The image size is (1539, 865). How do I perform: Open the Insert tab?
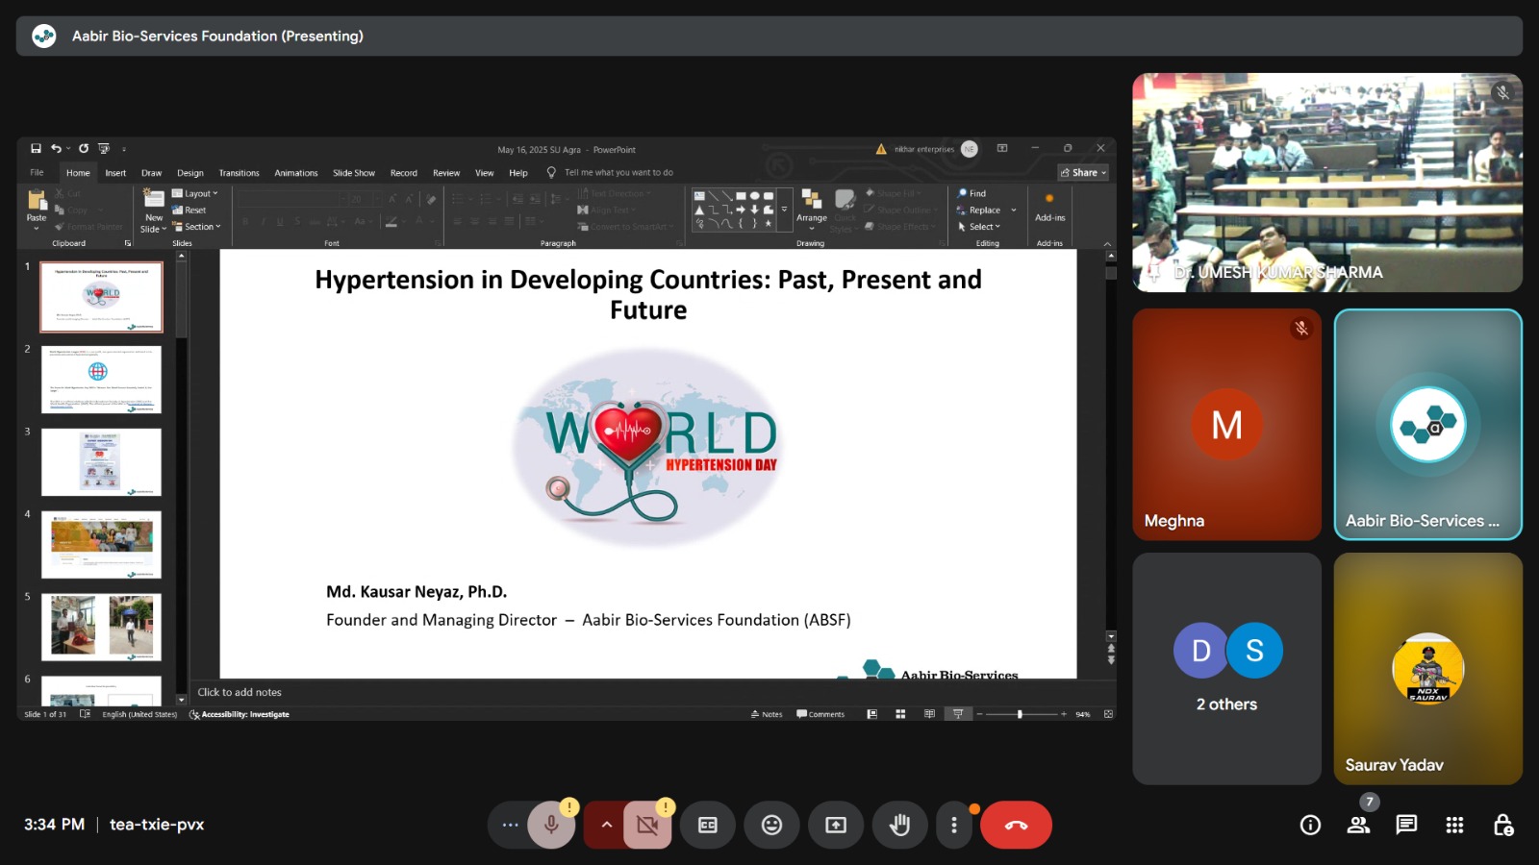115,173
